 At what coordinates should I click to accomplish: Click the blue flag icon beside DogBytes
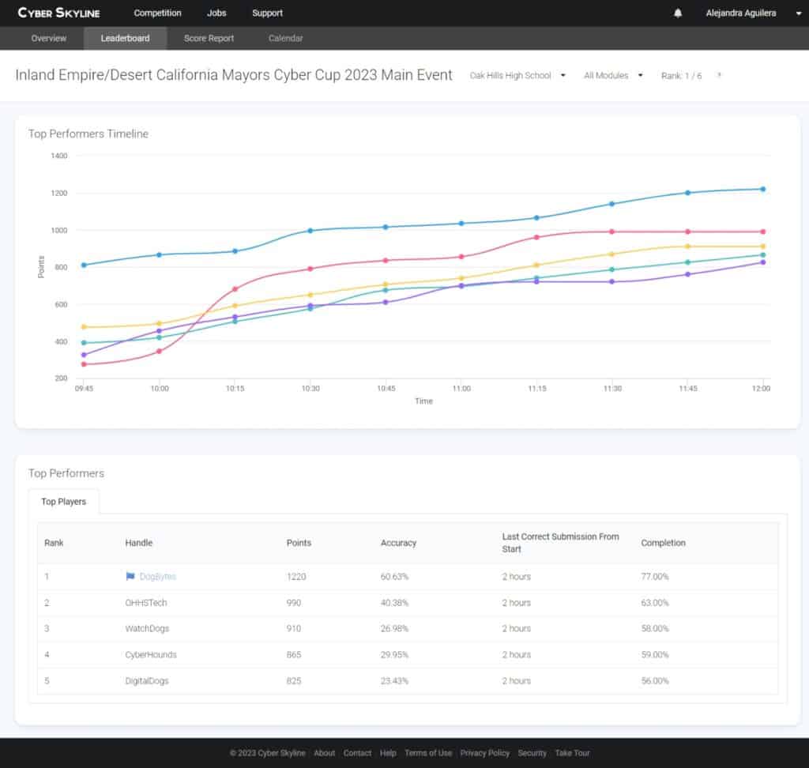(x=130, y=577)
